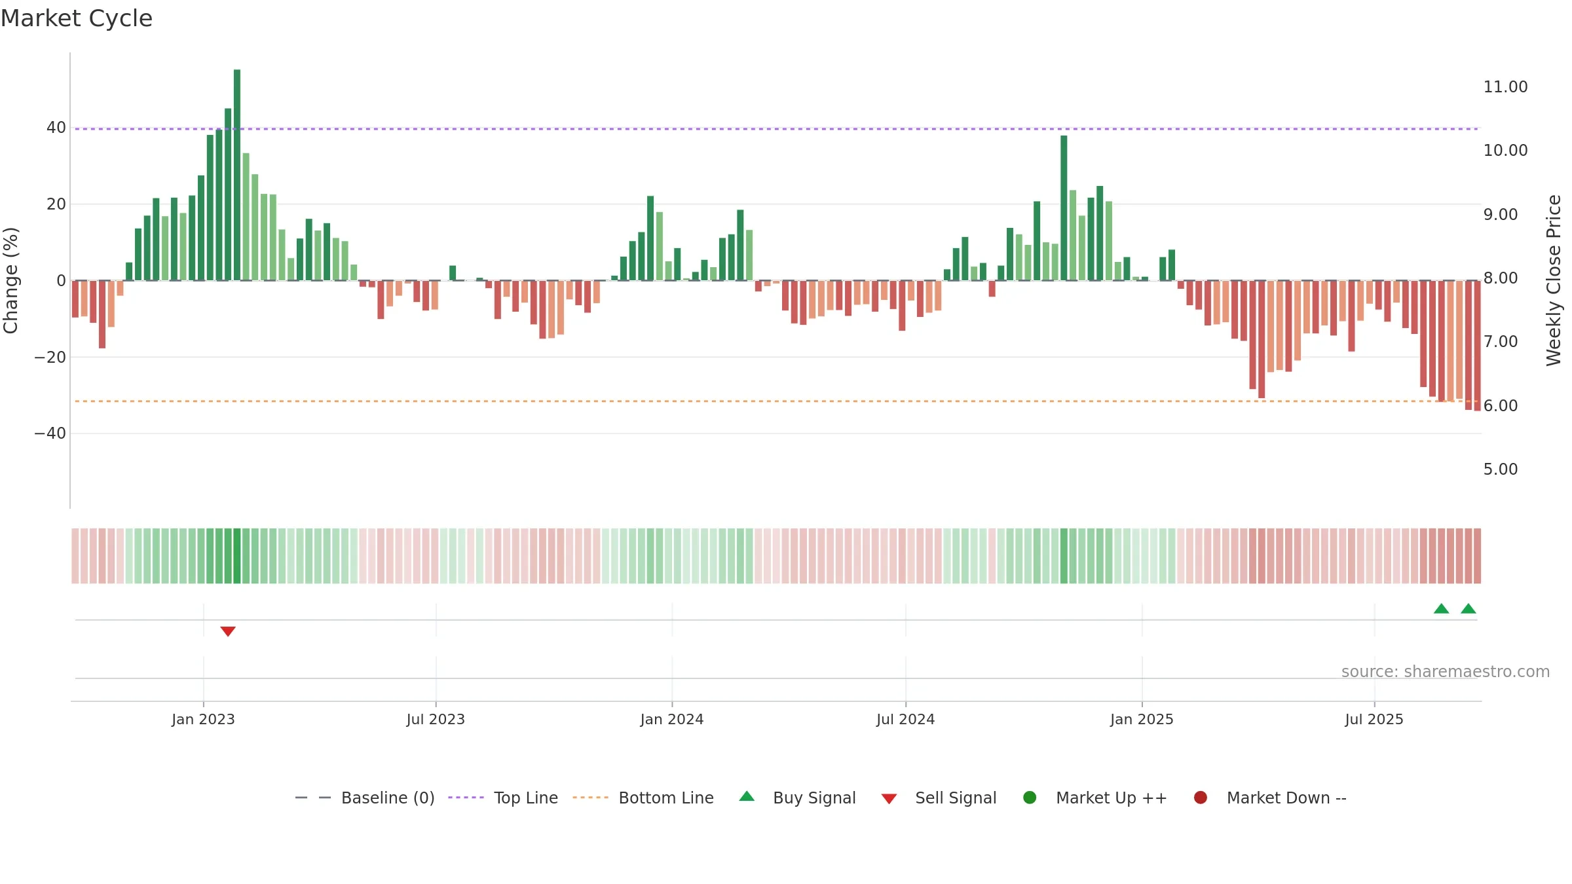Click the −20 tick on the left axis

pyautogui.click(x=50, y=358)
